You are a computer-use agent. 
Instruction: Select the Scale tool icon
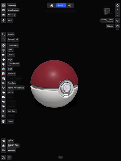coord(3,50)
